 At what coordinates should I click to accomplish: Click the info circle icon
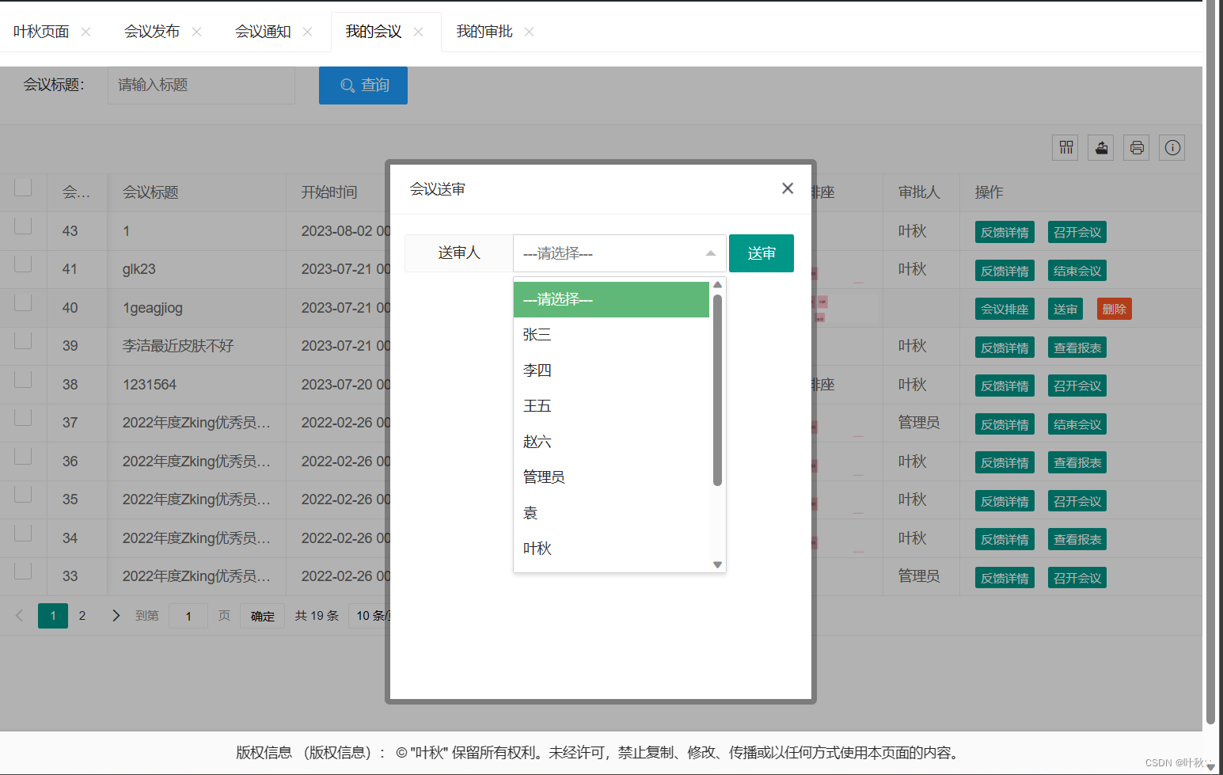(x=1172, y=148)
